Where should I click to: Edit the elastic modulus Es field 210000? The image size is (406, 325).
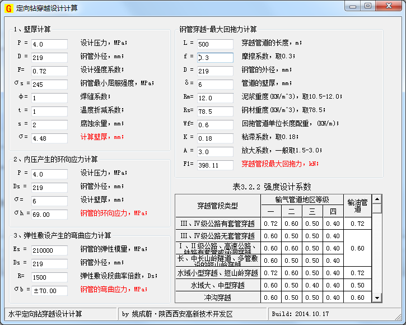(x=49, y=250)
